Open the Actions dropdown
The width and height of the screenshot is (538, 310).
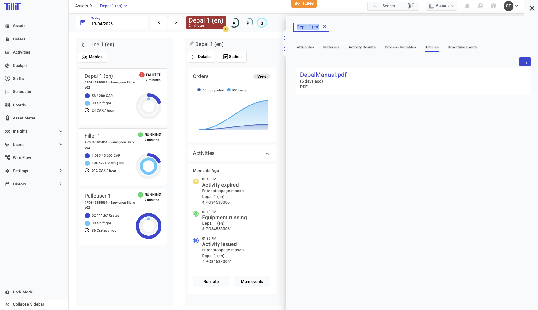(x=441, y=6)
